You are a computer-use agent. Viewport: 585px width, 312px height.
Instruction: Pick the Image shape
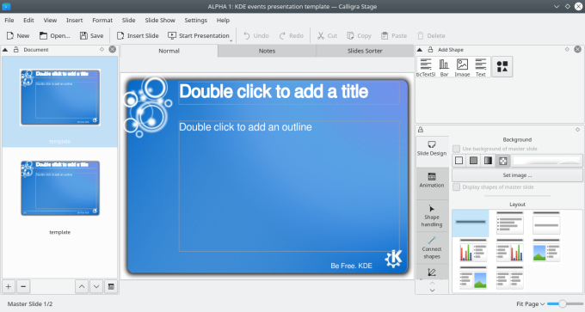point(462,67)
